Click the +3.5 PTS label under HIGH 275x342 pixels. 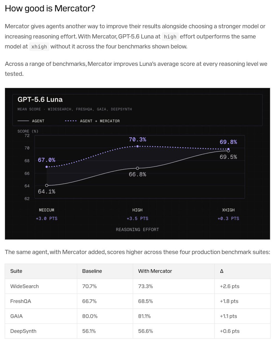coord(138,219)
